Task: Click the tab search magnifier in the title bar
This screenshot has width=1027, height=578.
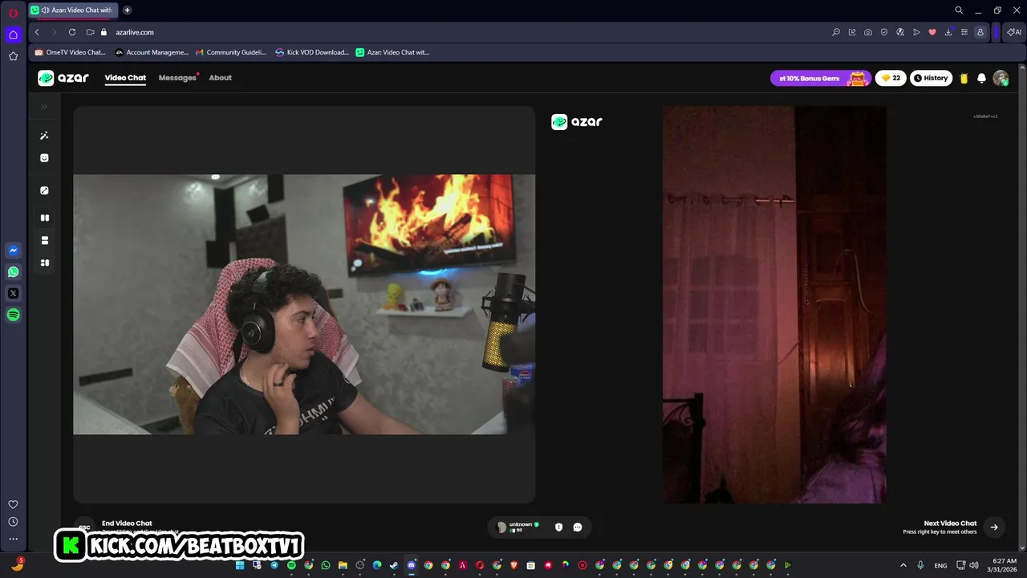Action: click(959, 10)
